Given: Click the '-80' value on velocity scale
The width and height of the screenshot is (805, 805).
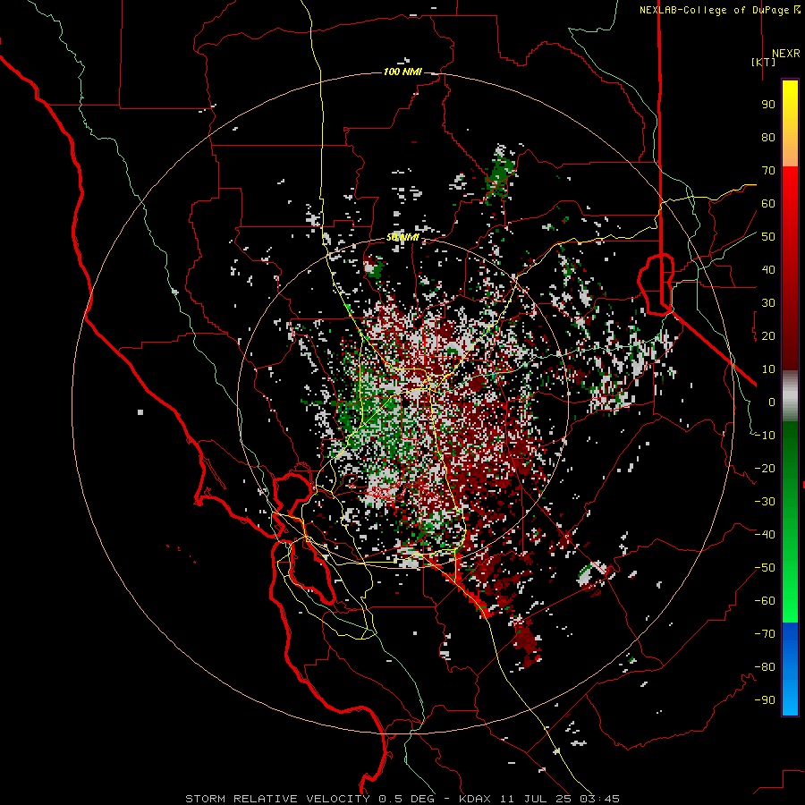Looking at the screenshot, I should (765, 667).
